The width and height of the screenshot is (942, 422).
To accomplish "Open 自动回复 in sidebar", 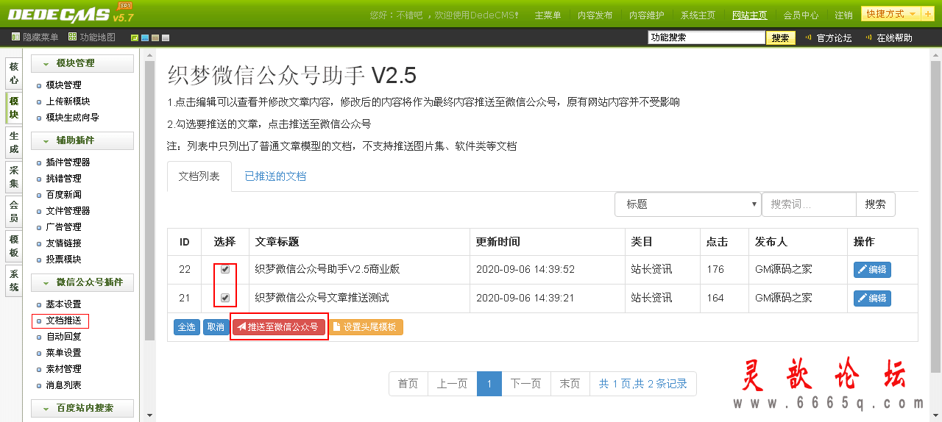I will click(x=63, y=337).
